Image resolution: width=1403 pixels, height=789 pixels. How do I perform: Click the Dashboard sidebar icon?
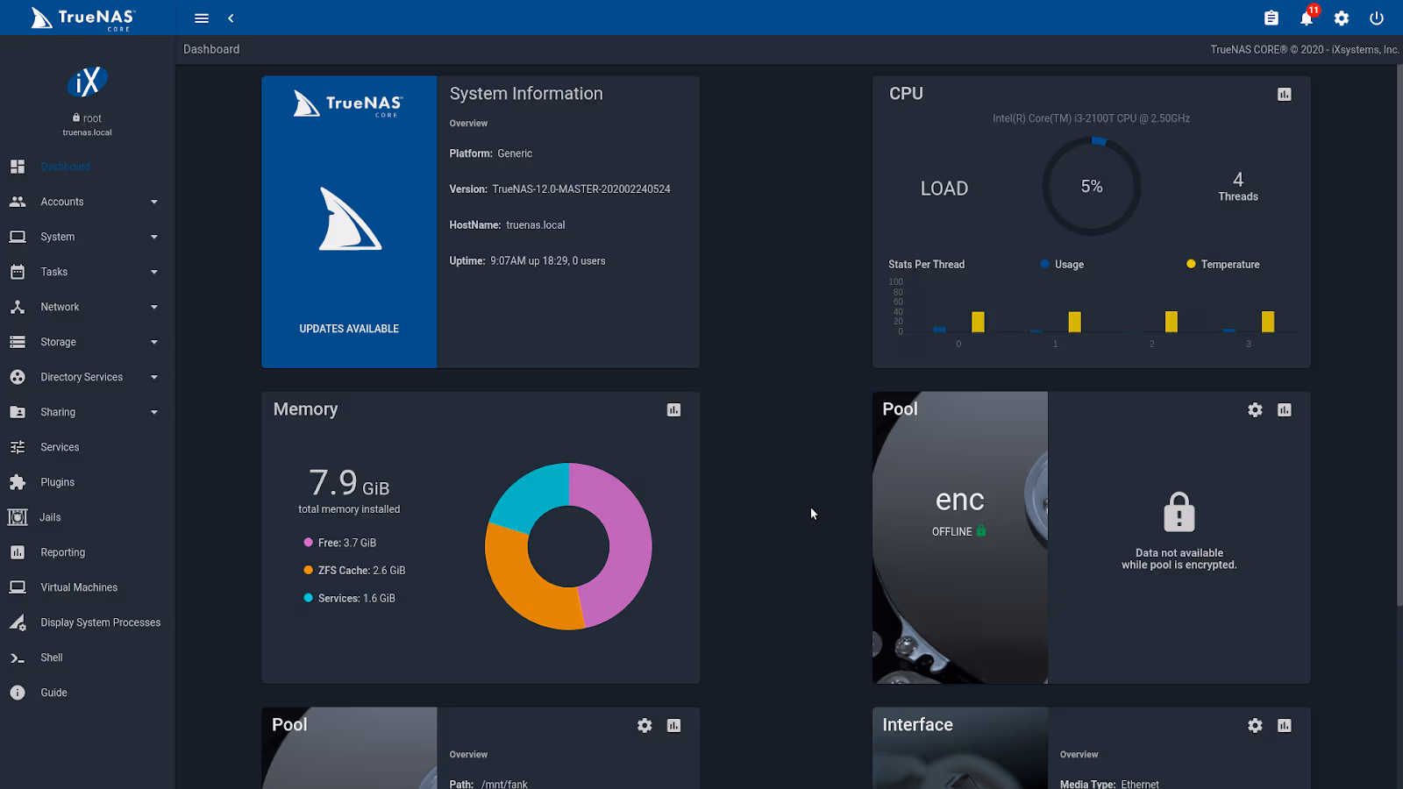click(18, 167)
